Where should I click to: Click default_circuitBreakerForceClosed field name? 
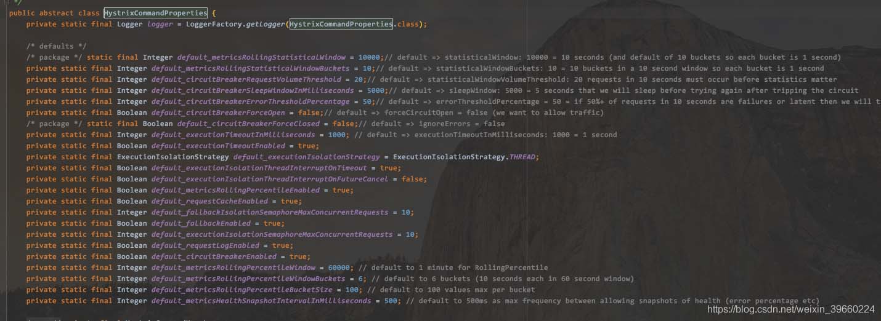coord(248,124)
